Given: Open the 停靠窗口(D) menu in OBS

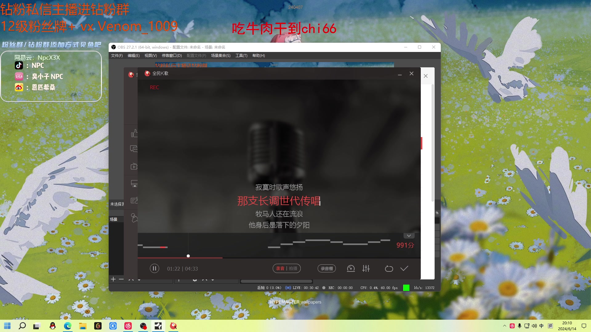Looking at the screenshot, I should coord(172,56).
